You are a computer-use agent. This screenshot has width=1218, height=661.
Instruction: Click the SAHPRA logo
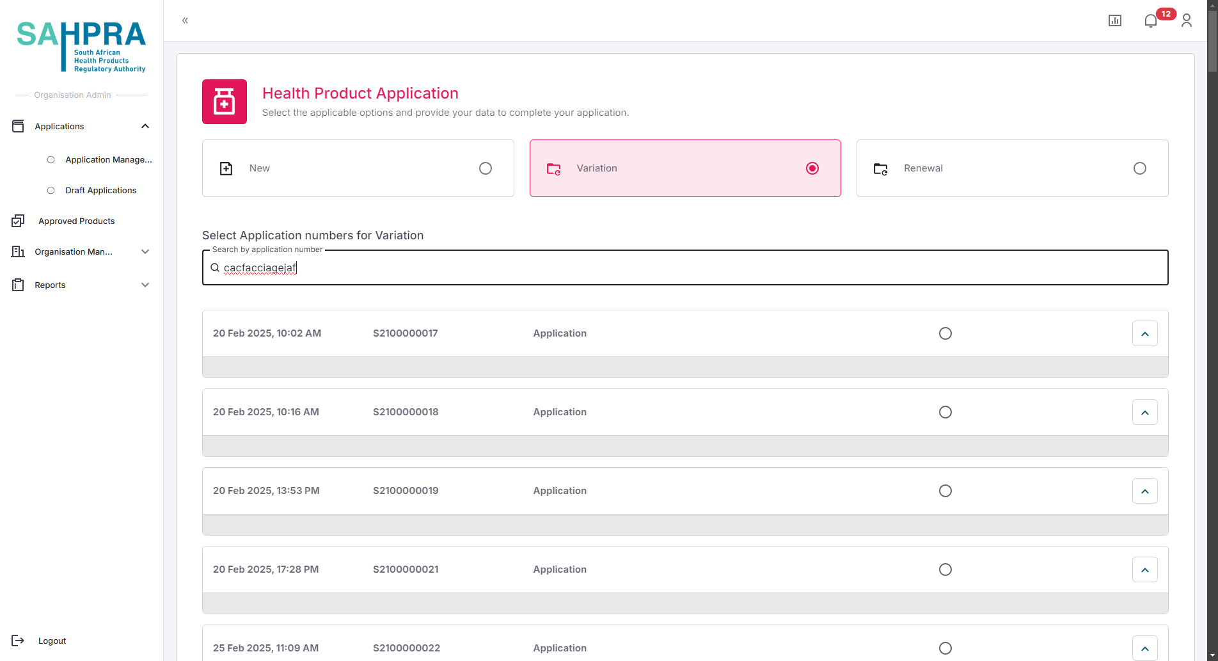pyautogui.click(x=81, y=46)
